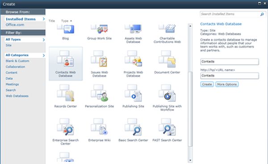Pick the Projects Web Database template icon
The image size is (268, 164).
(133, 59)
